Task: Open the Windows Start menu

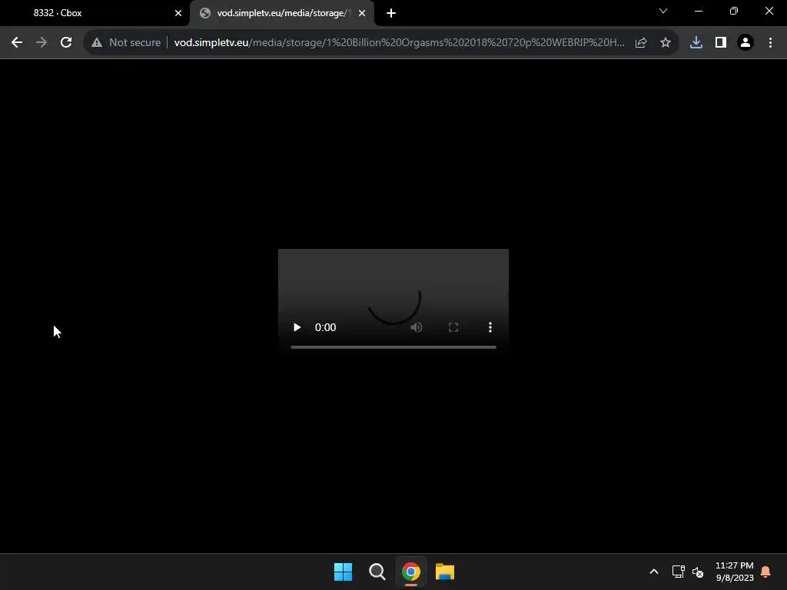Action: pos(344,572)
